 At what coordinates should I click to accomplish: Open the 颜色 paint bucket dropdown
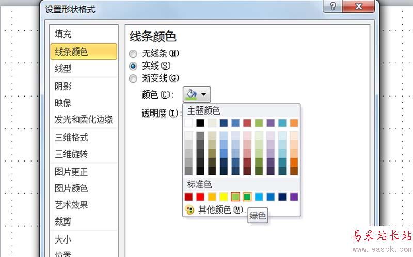coord(197,94)
